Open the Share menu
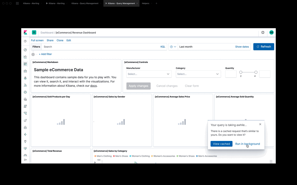 coord(50,40)
